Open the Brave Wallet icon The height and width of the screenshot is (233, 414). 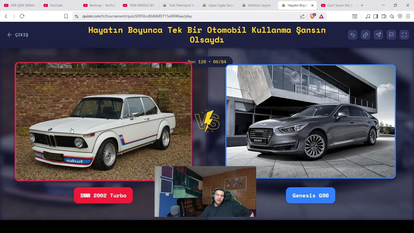coord(384,16)
